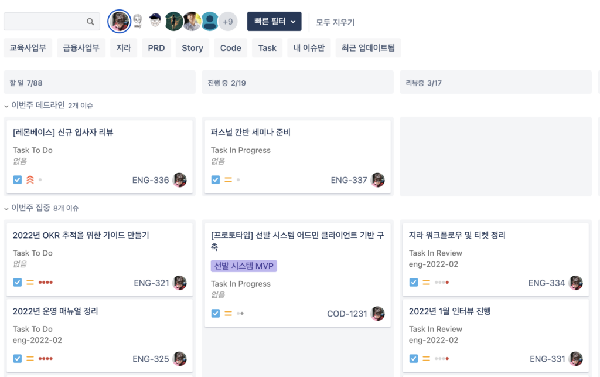Select the first highlighted user avatar filter
600x377 pixels.
tap(120, 22)
